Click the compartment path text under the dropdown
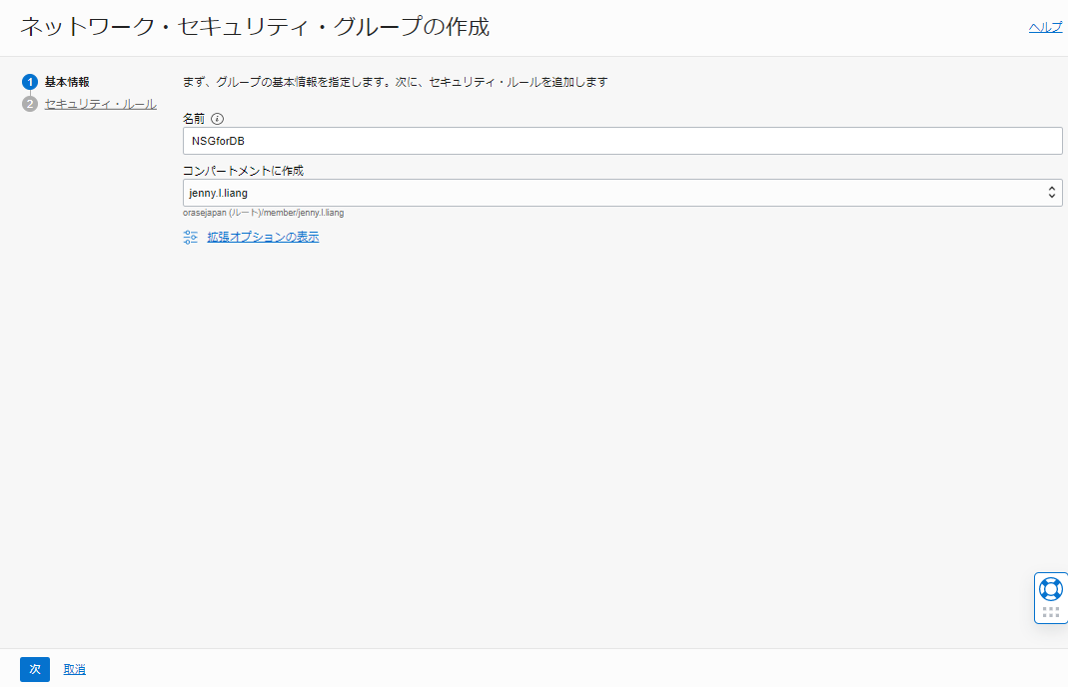1068x687 pixels. 263,212
